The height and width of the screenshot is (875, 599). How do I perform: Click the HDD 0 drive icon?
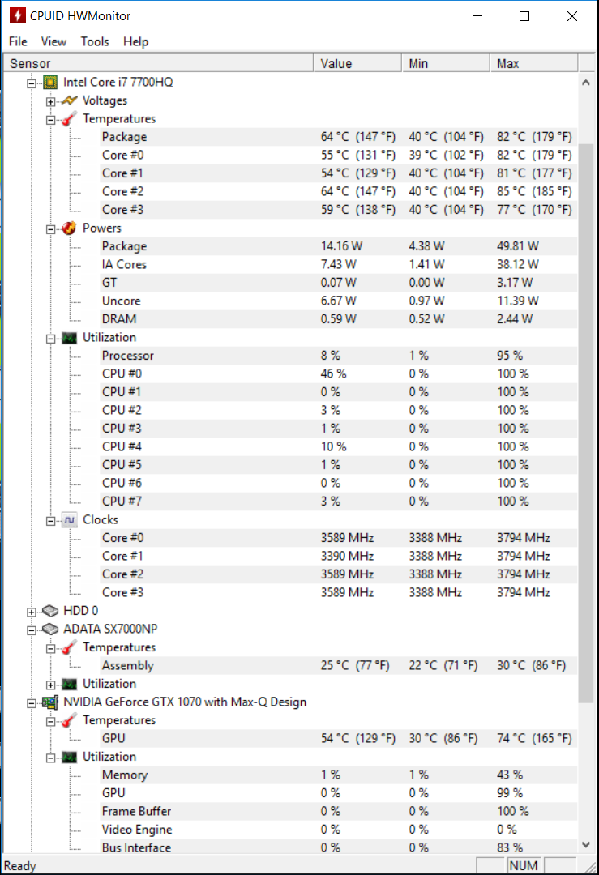coord(50,611)
